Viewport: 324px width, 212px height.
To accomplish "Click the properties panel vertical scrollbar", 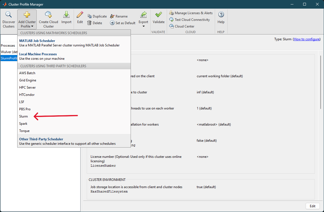I will pyautogui.click(x=320, y=82).
